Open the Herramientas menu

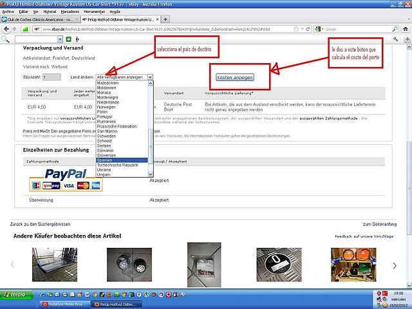[95, 12]
